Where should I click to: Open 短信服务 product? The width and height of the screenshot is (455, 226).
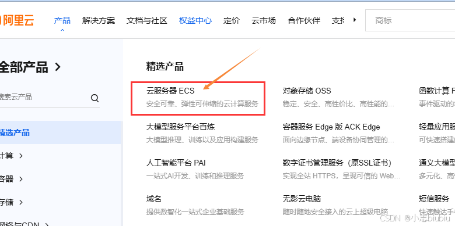pyautogui.click(x=434, y=199)
